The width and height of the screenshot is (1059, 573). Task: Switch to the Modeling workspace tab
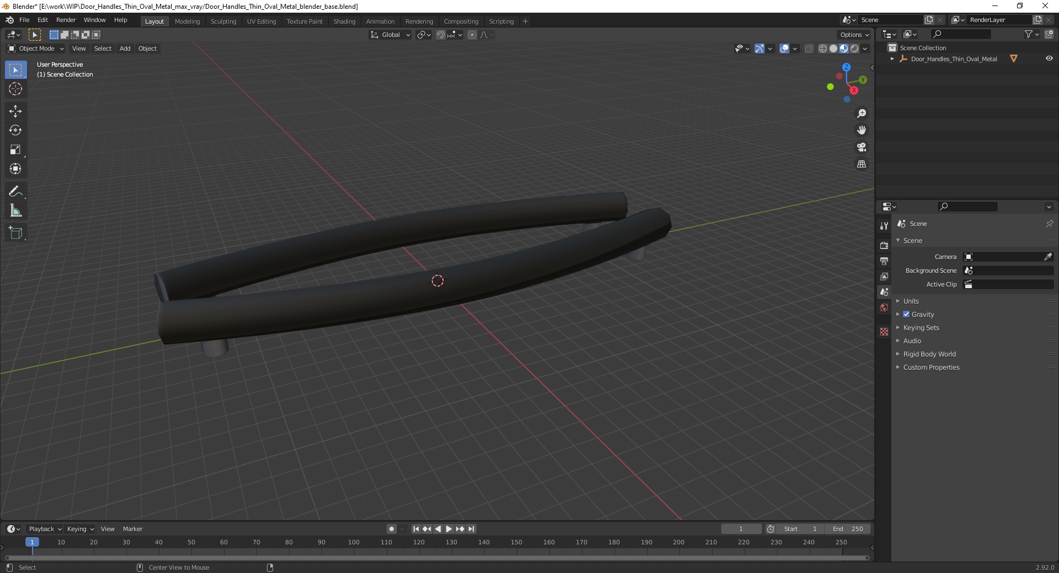(x=187, y=21)
